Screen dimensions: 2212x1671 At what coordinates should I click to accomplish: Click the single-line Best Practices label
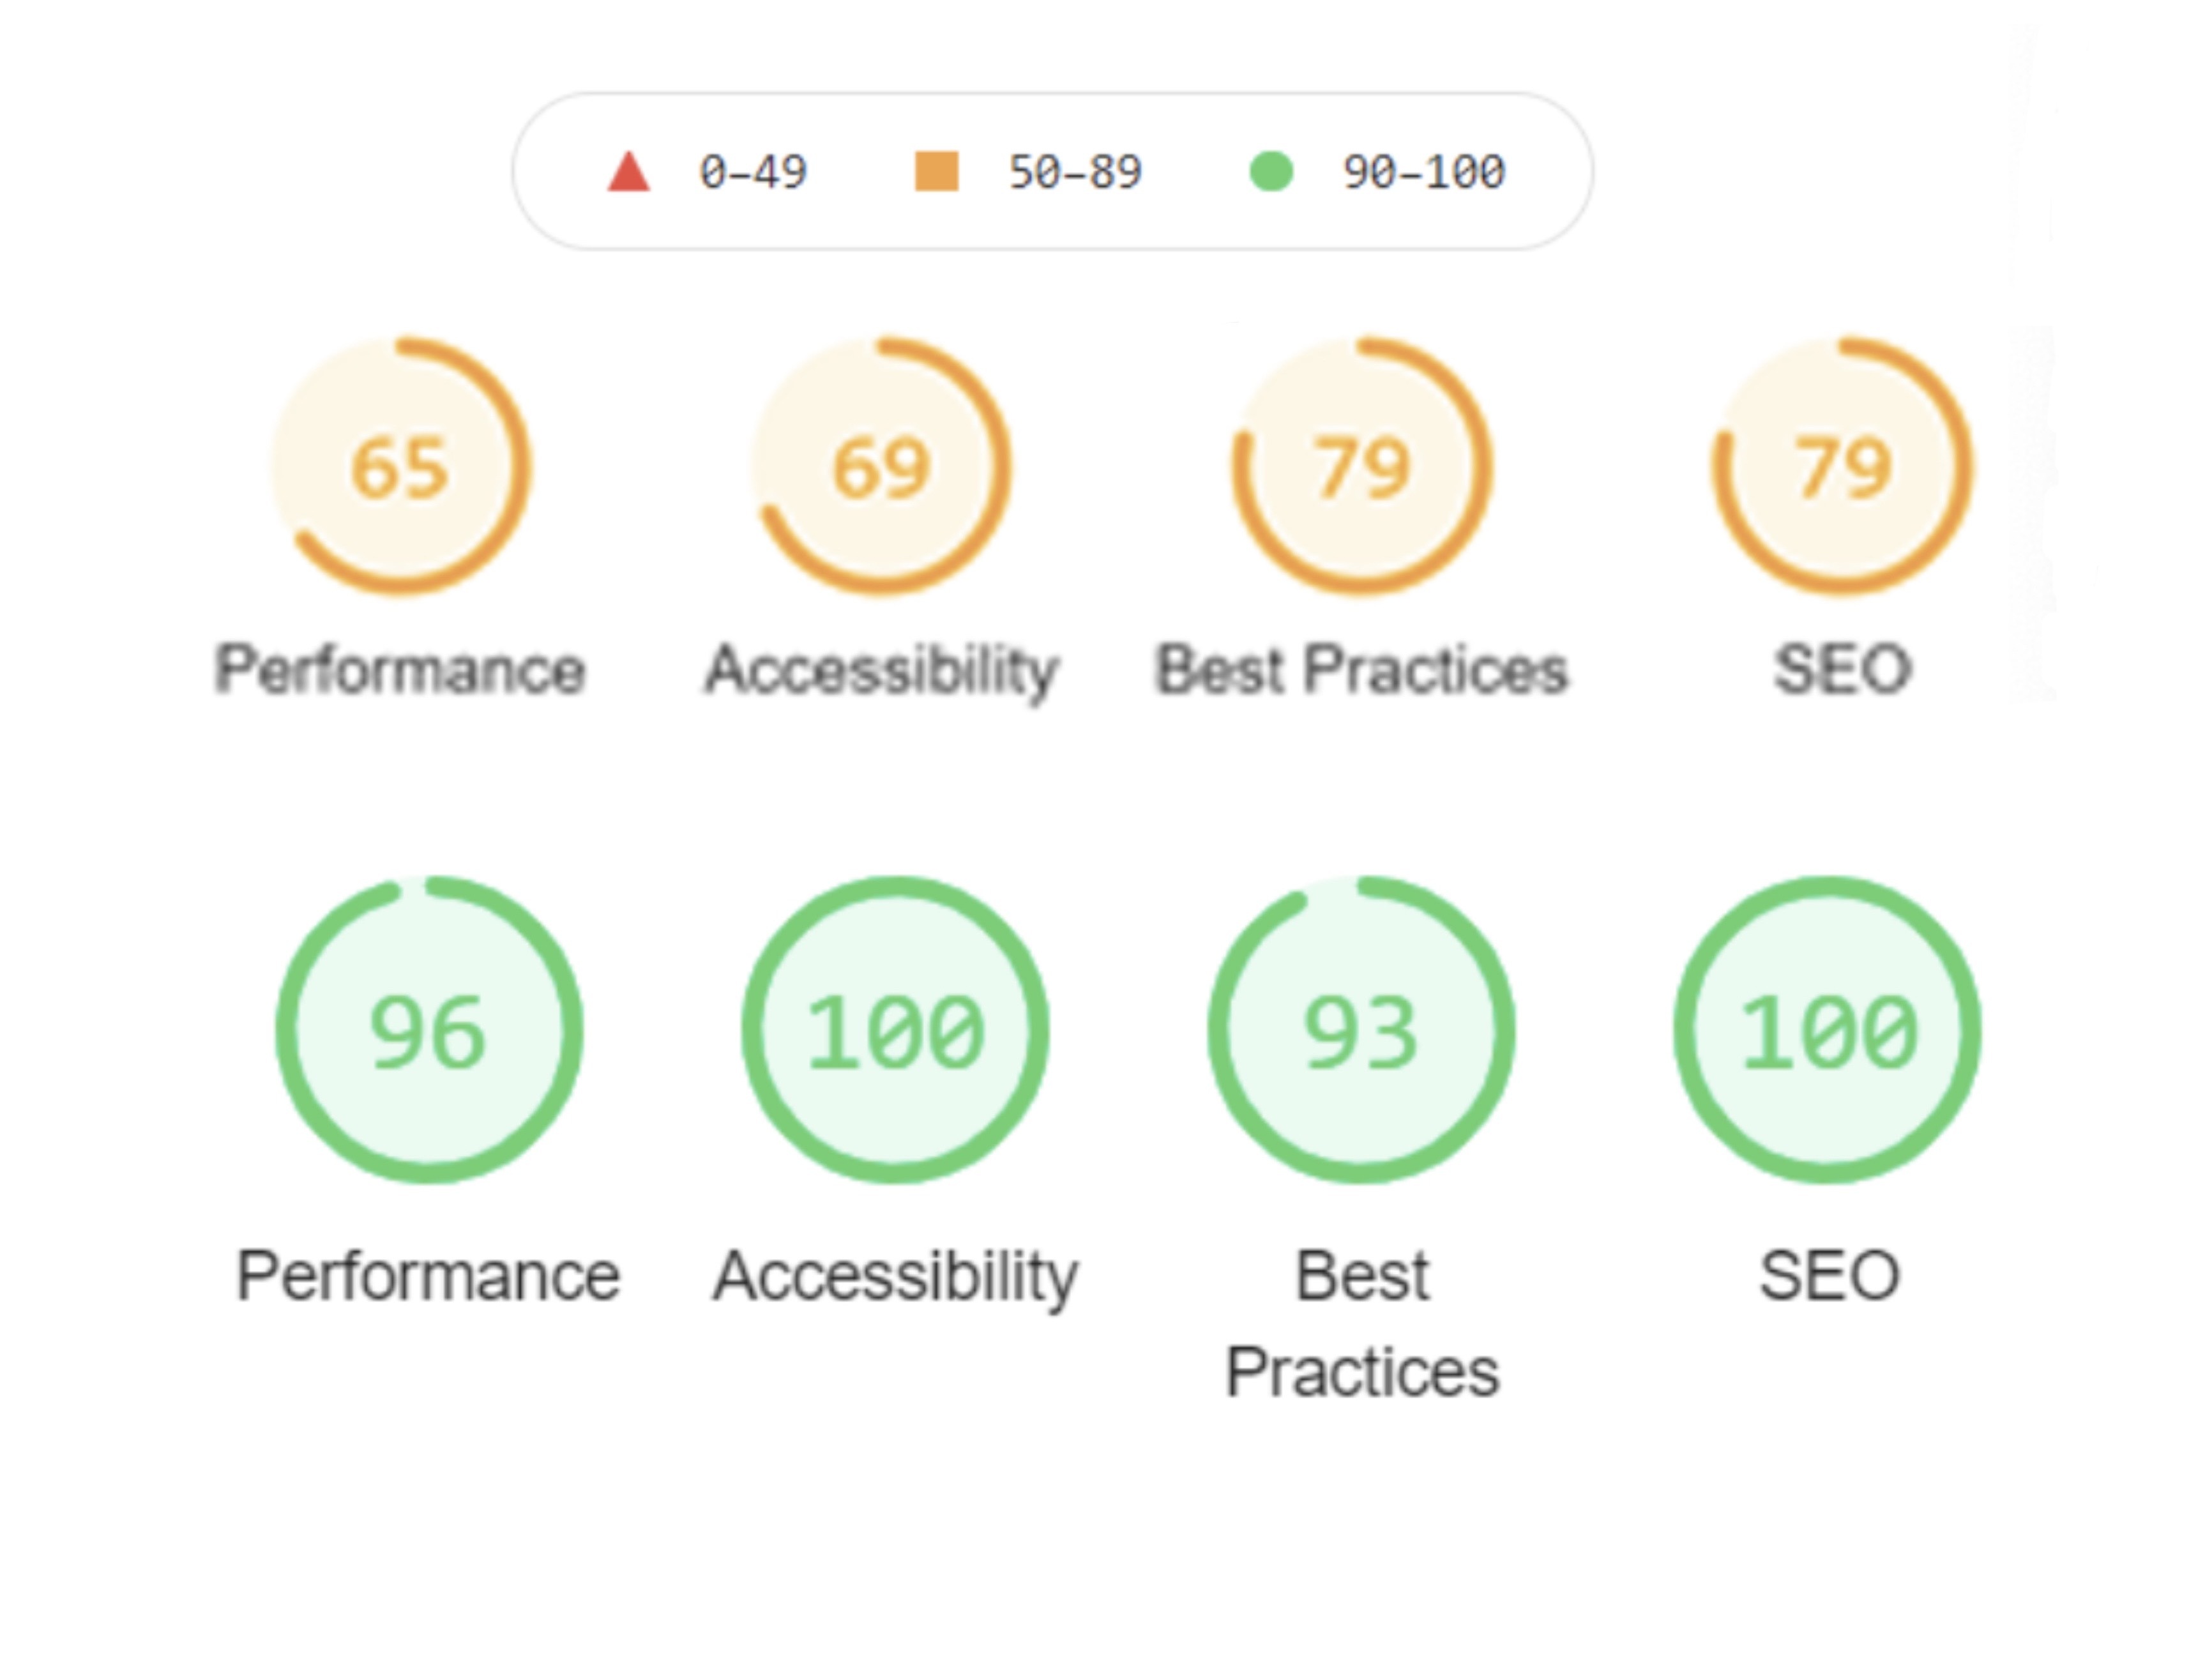(1362, 668)
